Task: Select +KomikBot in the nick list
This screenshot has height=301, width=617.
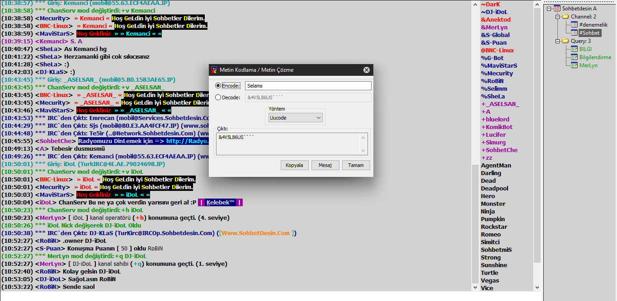Action: coord(497,127)
